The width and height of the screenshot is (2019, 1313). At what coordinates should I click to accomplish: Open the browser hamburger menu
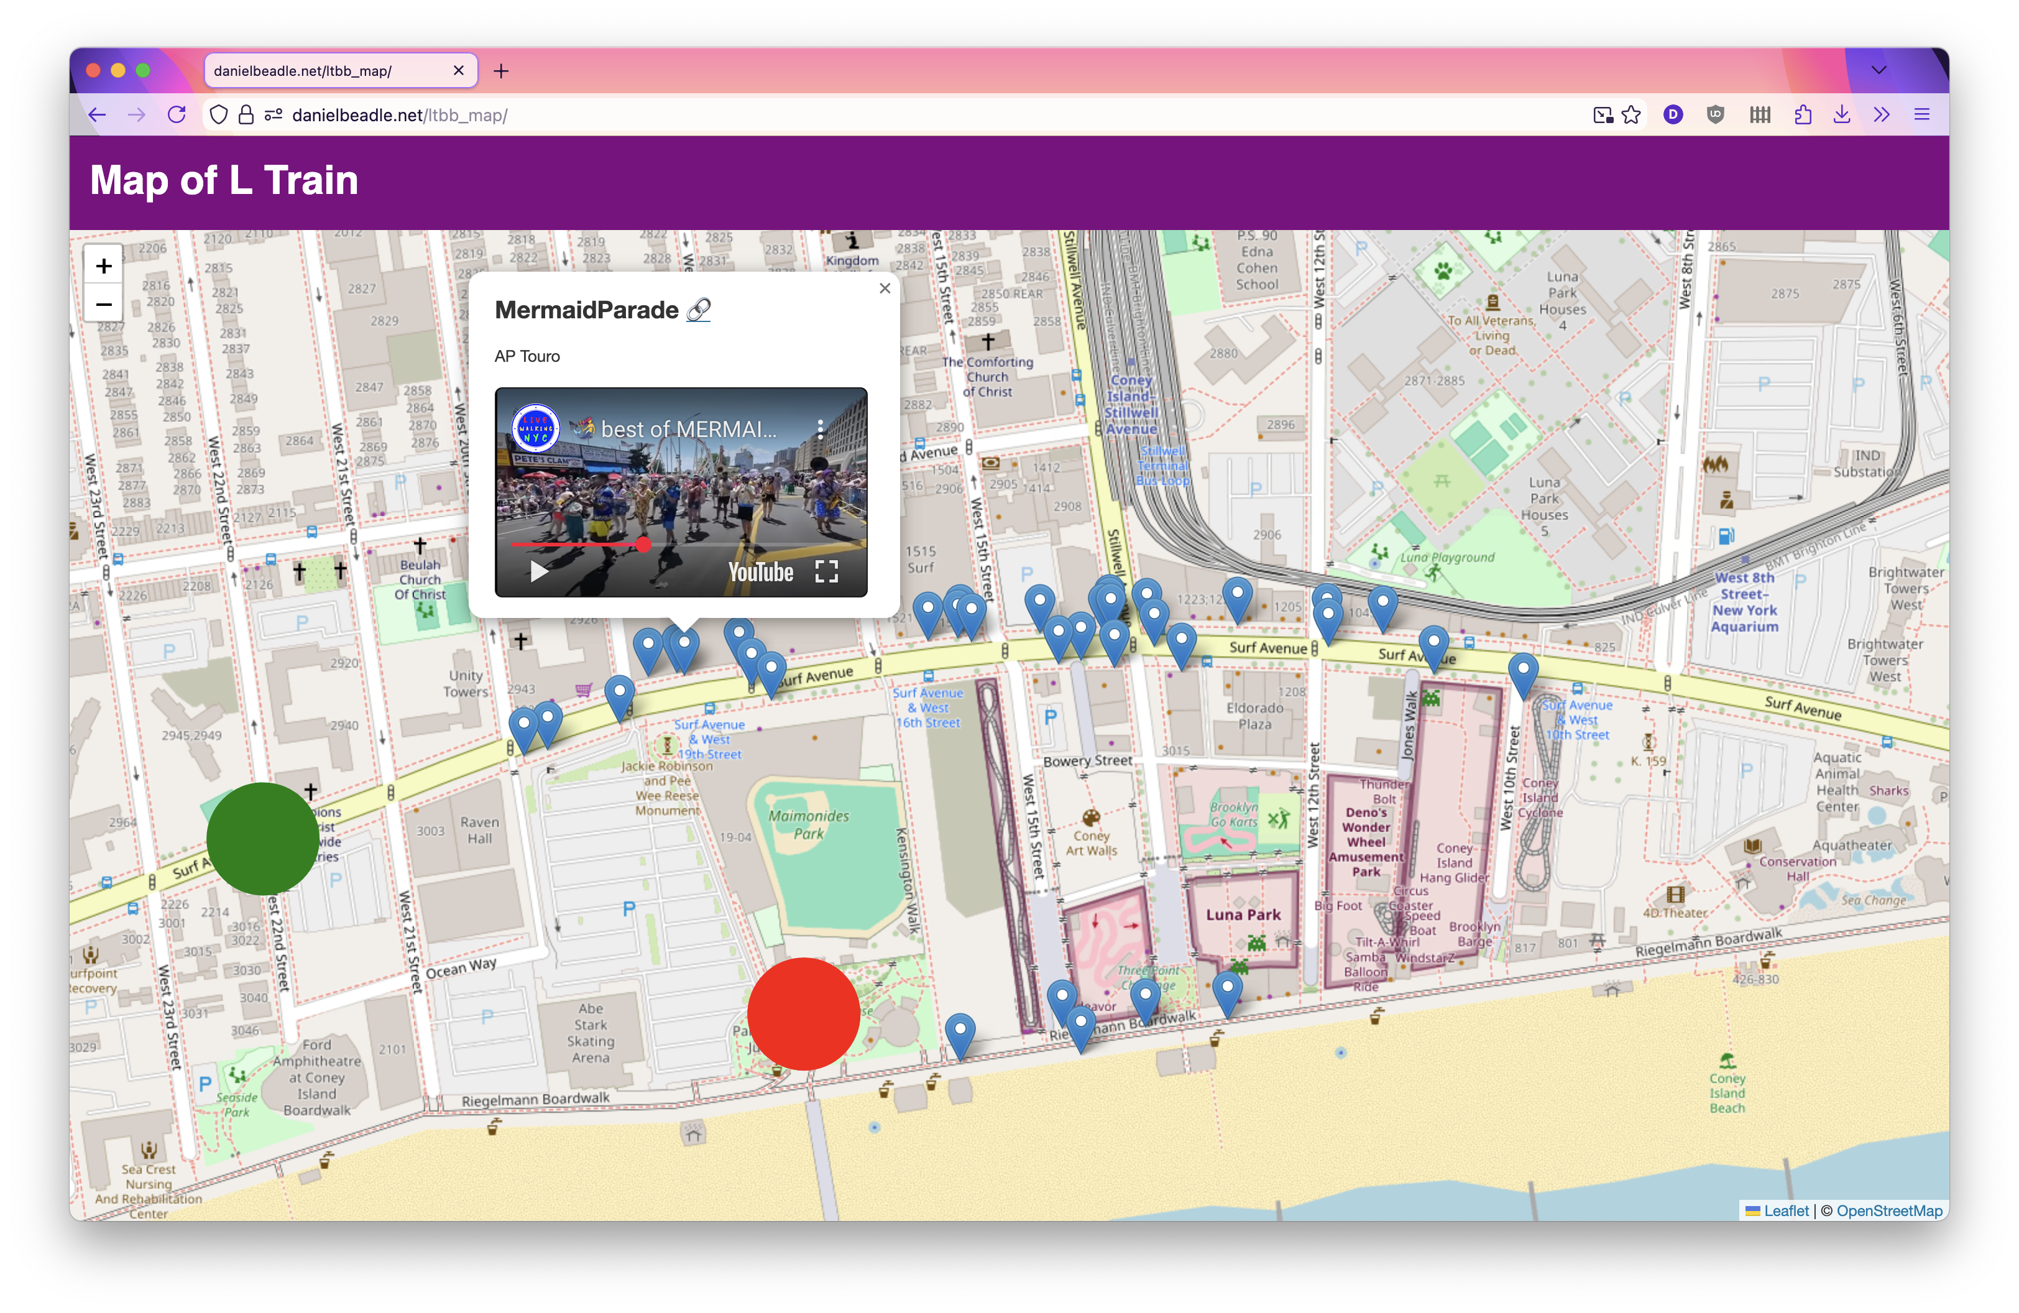click(1921, 114)
